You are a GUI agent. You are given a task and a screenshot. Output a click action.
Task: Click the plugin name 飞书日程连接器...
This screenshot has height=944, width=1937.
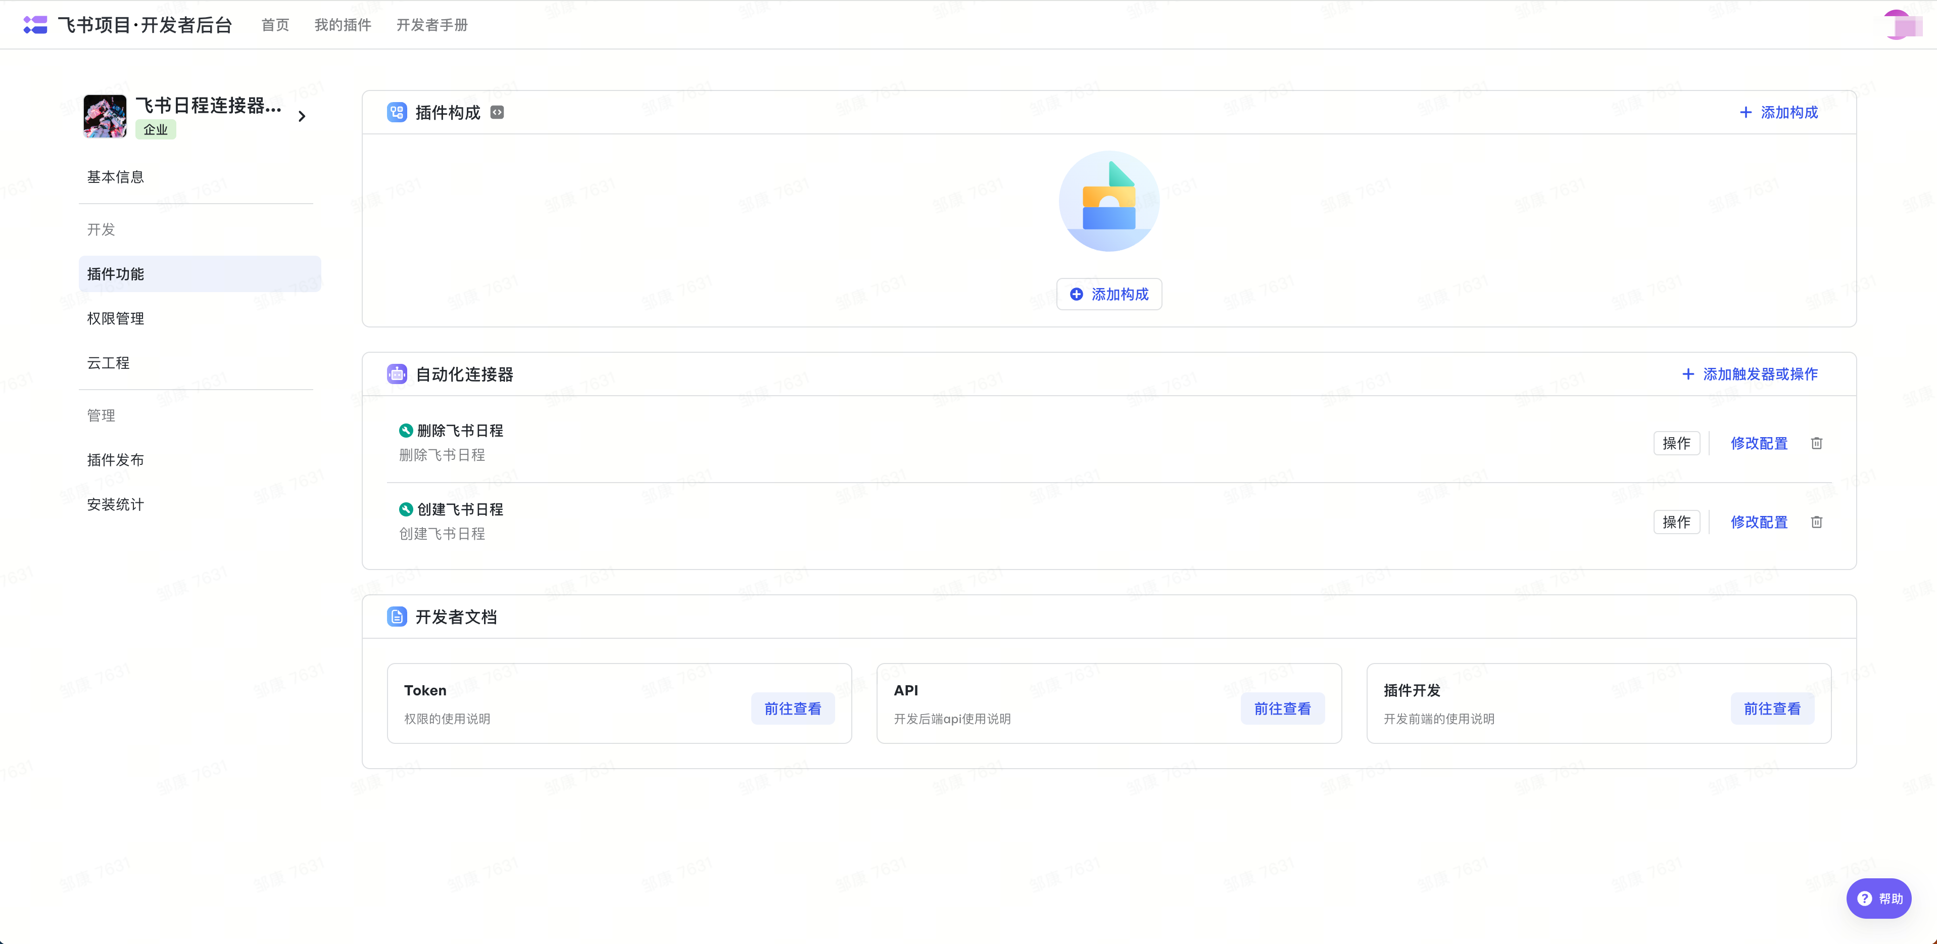[x=209, y=105]
